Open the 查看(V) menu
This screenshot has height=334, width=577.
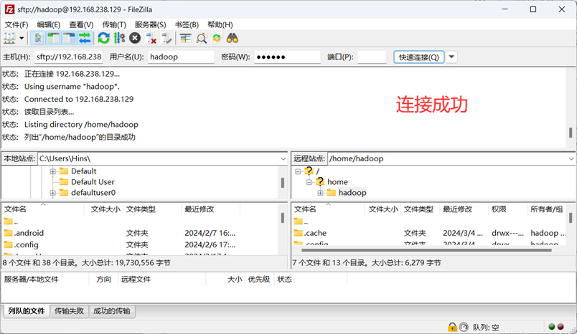81,24
